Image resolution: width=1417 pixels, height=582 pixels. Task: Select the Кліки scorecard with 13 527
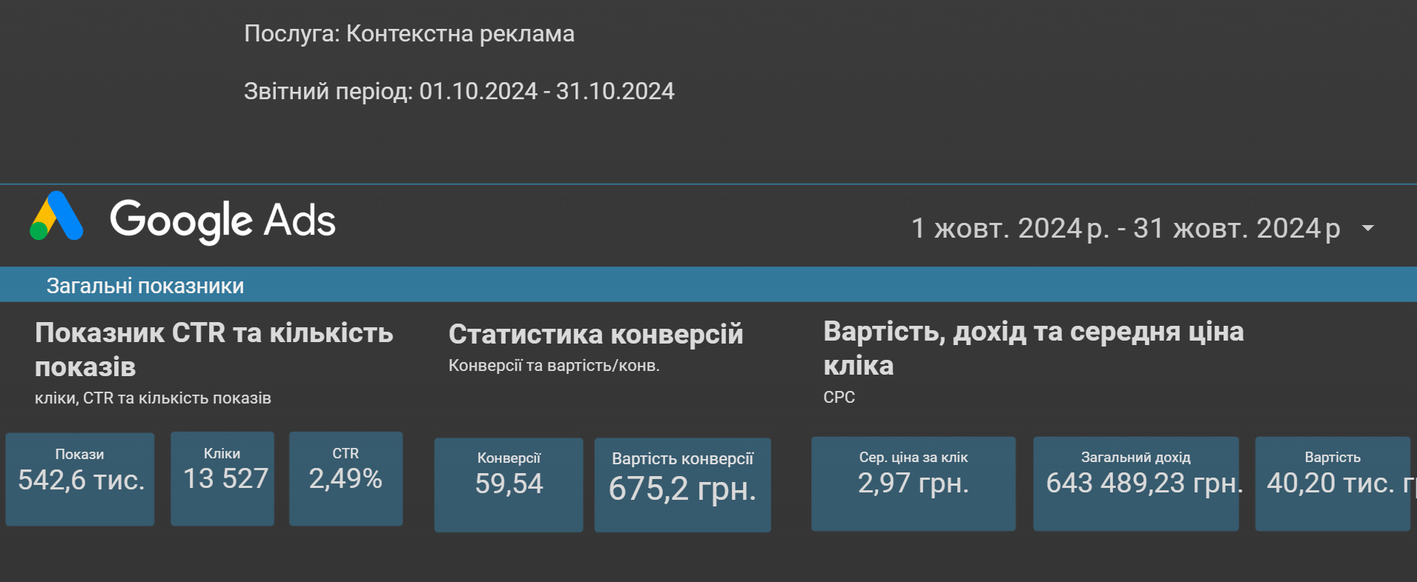tap(222, 479)
